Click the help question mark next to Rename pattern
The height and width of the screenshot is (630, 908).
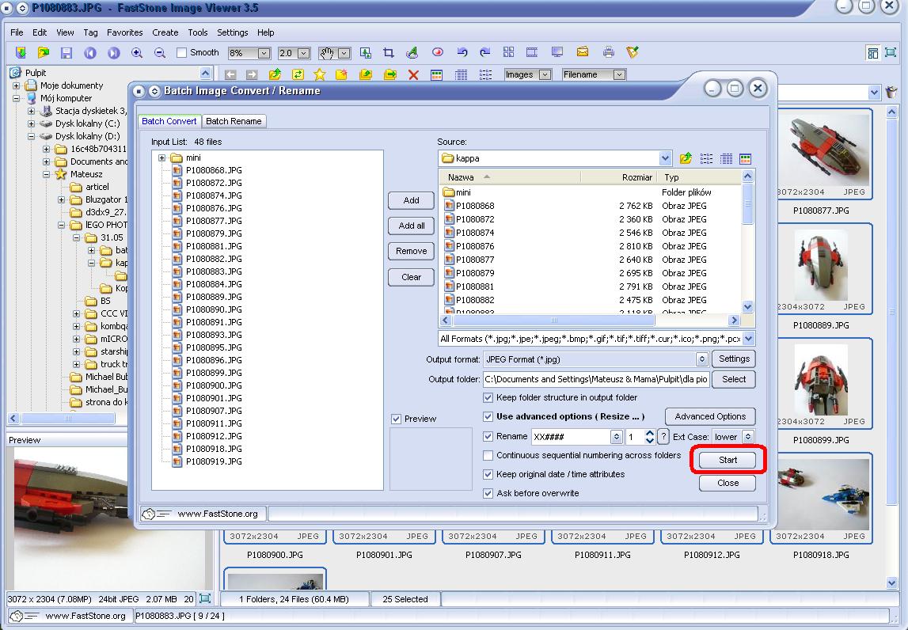[663, 437]
